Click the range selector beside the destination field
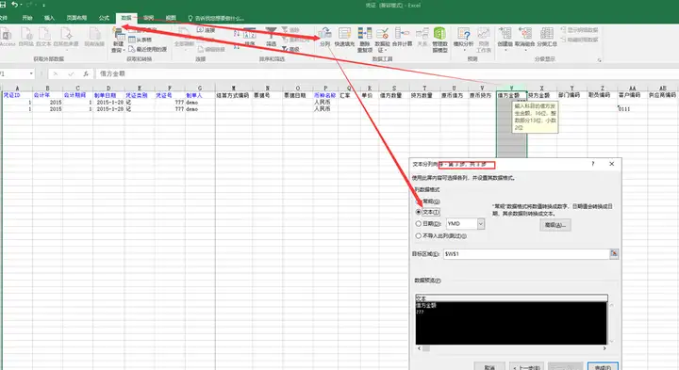This screenshot has width=679, height=370. (x=614, y=254)
